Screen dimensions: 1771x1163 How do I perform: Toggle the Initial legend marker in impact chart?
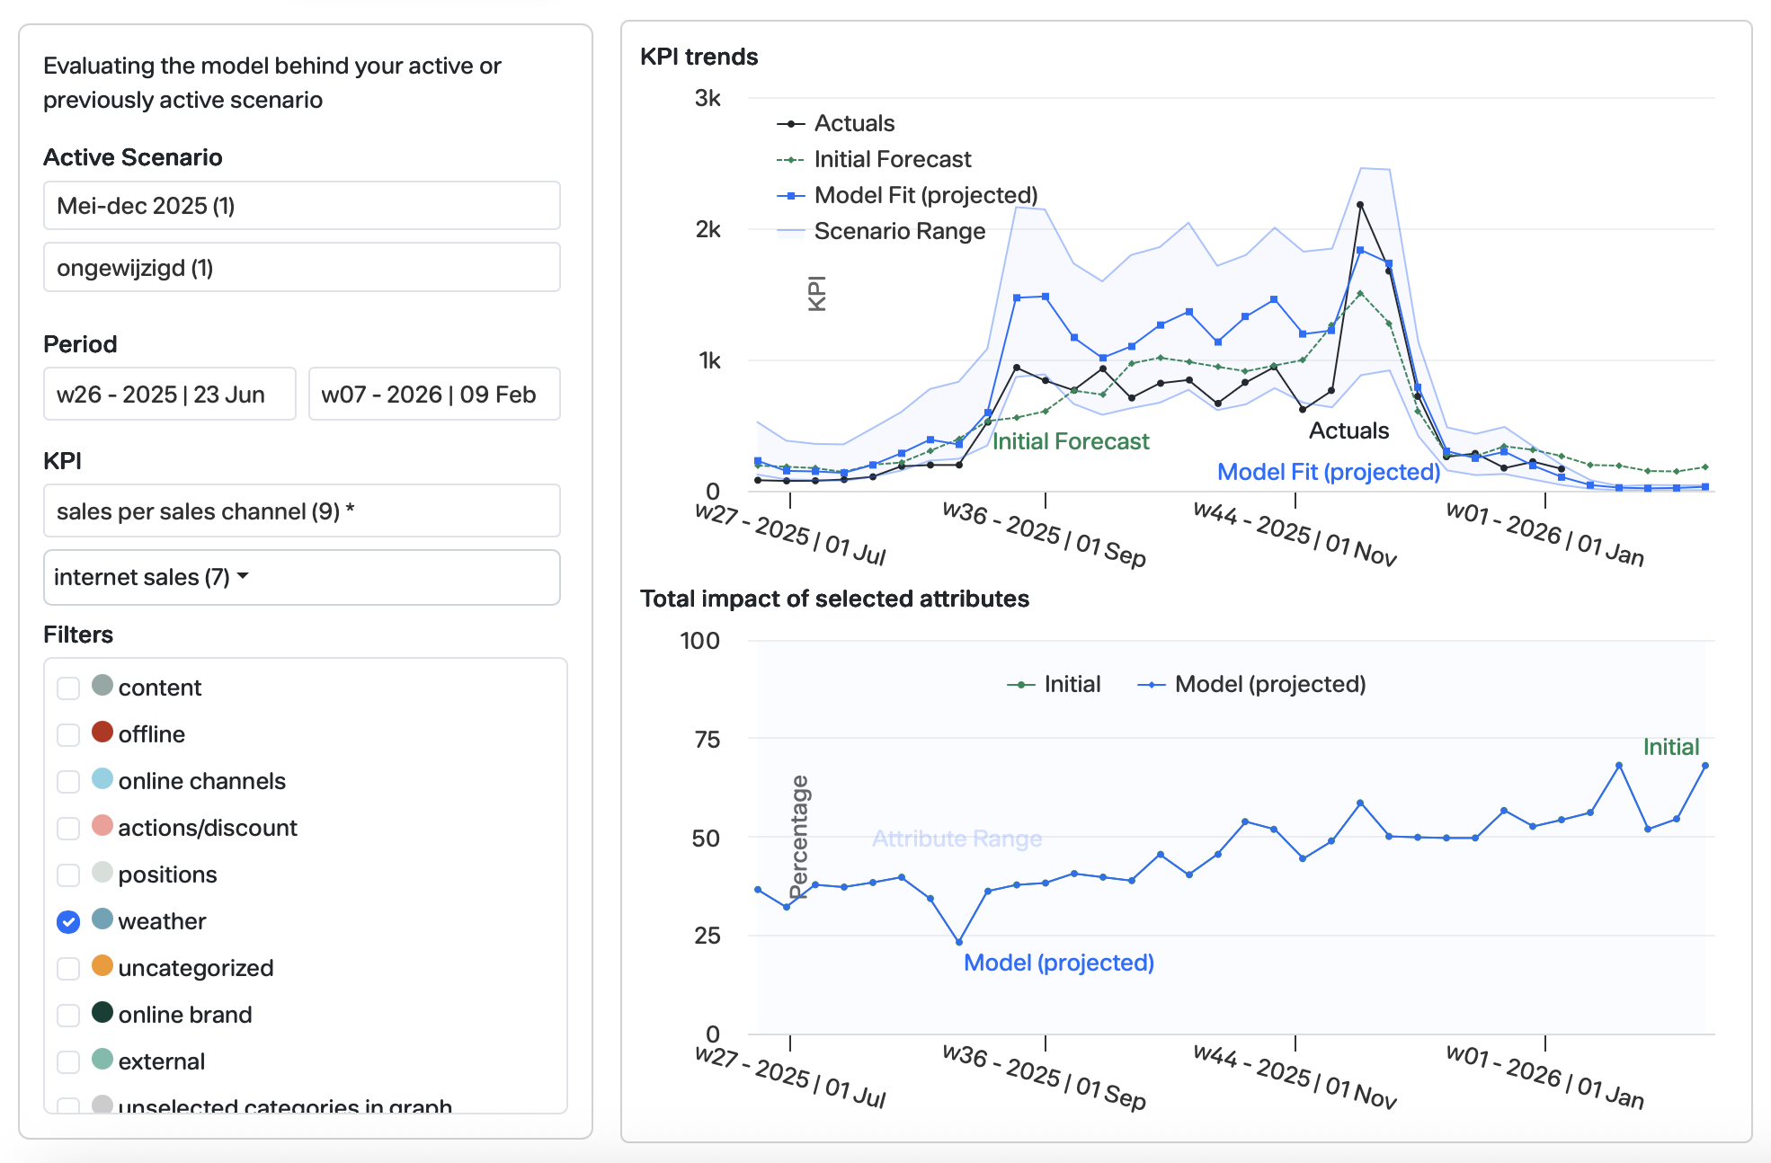pos(1020,685)
